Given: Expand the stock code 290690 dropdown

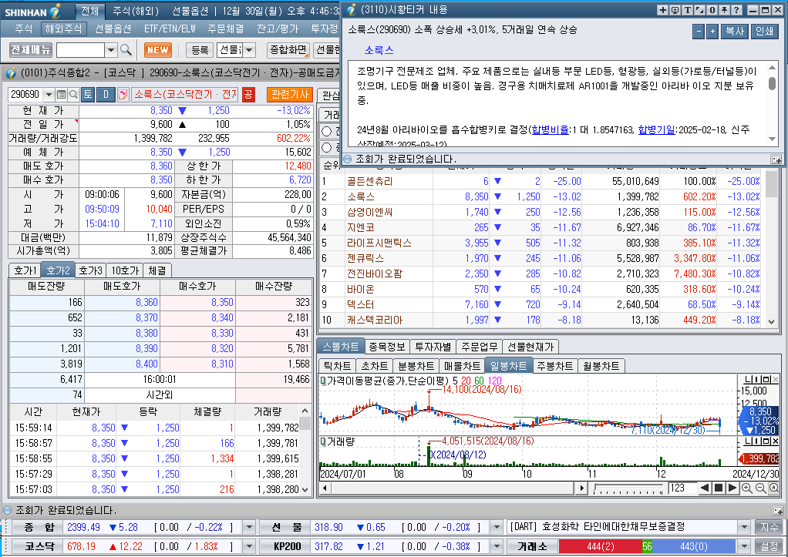Looking at the screenshot, I should coord(49,95).
